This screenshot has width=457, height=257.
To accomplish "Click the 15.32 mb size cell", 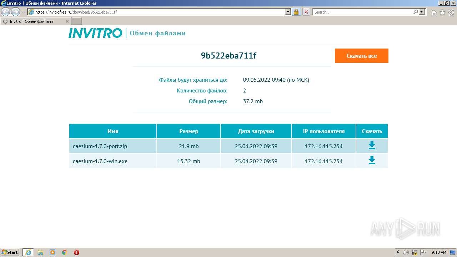I will coord(189,161).
